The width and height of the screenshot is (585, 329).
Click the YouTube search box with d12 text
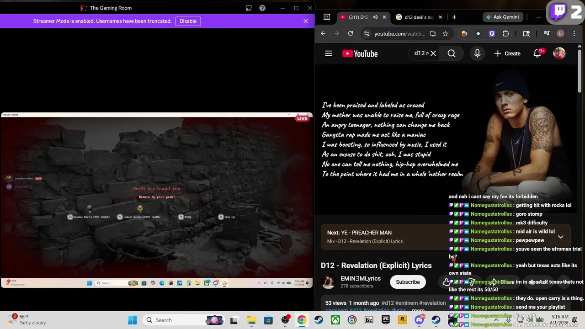tap(421, 53)
